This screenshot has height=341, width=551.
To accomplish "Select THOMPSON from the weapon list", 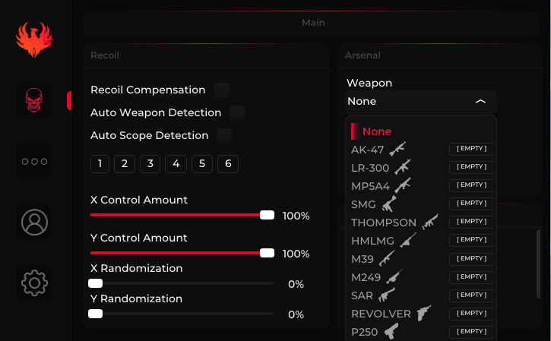I will click(383, 223).
